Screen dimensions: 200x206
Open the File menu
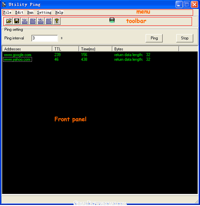click(7, 12)
